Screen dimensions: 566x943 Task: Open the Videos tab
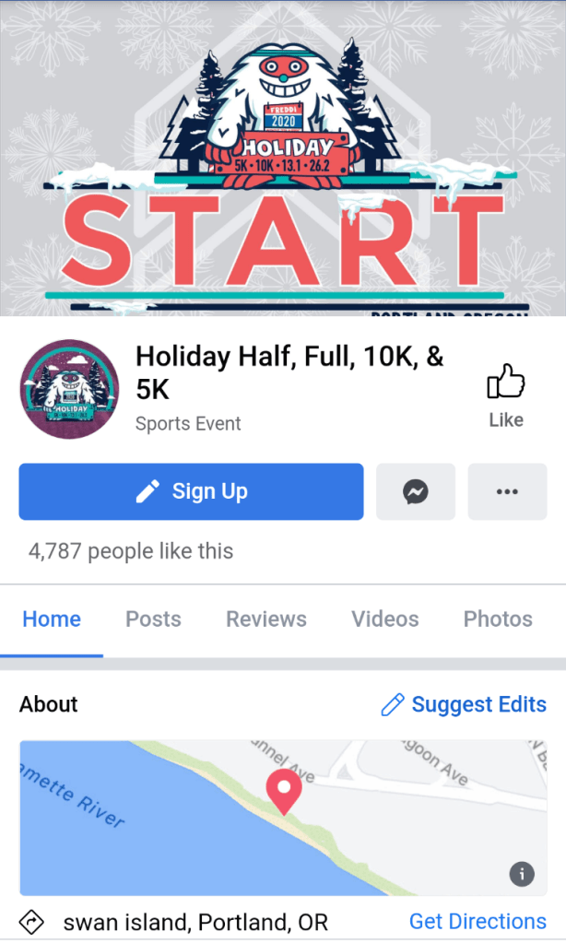(x=385, y=619)
